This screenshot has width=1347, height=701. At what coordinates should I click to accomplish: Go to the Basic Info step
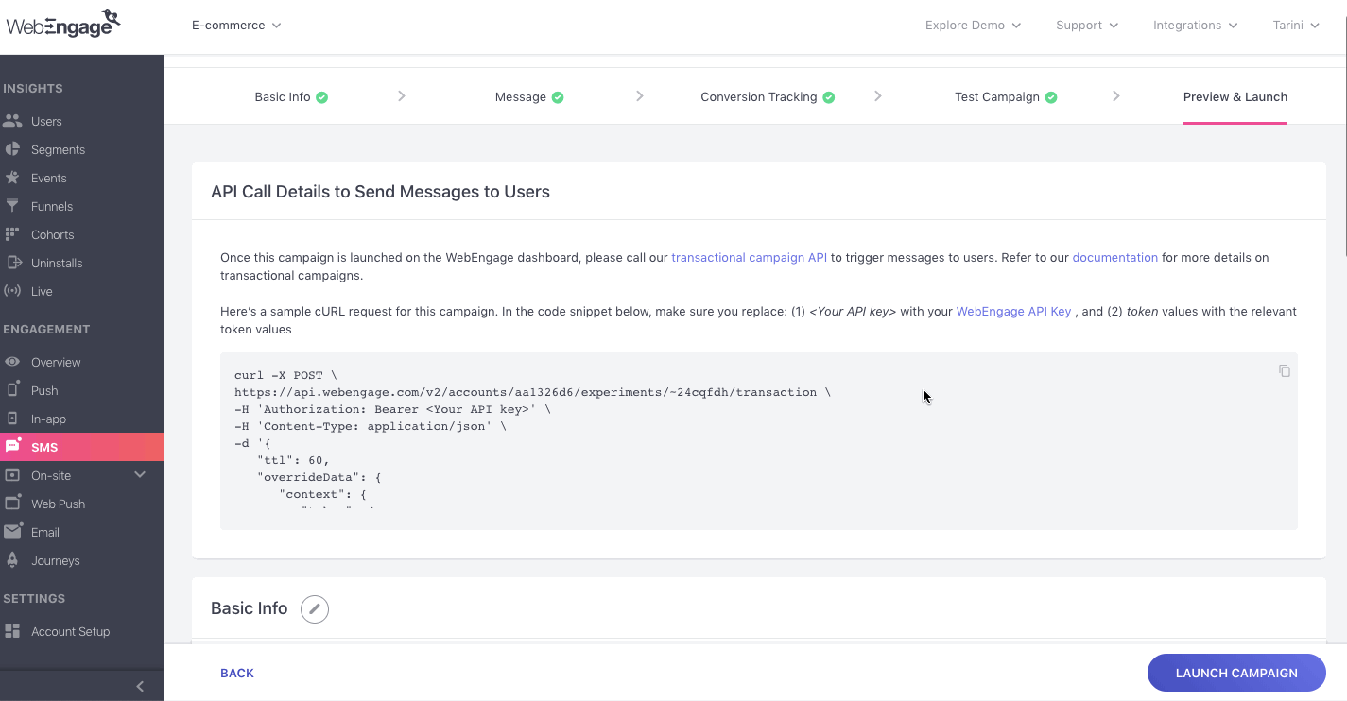tap(291, 96)
